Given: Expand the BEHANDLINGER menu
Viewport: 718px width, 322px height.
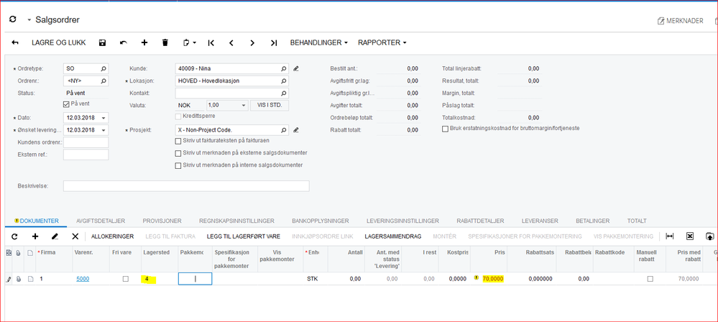Looking at the screenshot, I should tap(318, 43).
